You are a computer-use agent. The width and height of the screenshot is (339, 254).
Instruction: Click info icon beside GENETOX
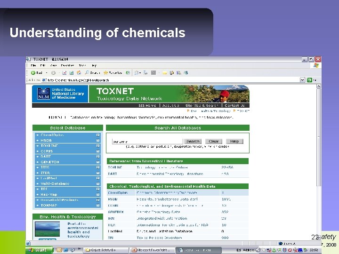click(x=98, y=162)
